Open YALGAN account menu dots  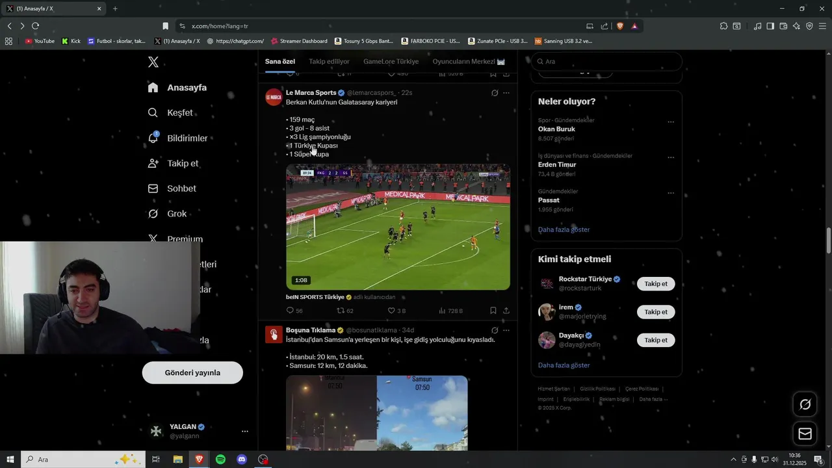(245, 431)
